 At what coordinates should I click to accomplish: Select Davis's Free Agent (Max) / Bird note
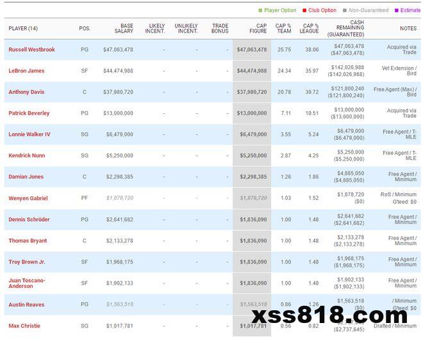point(395,92)
